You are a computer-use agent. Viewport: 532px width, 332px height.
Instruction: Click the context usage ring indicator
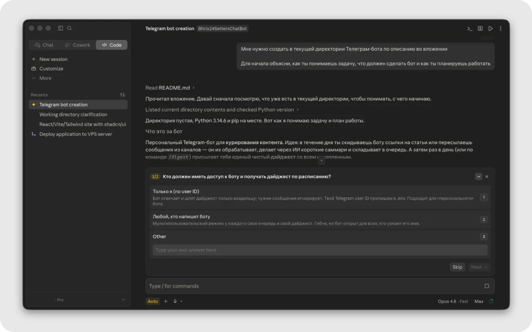pos(491,301)
